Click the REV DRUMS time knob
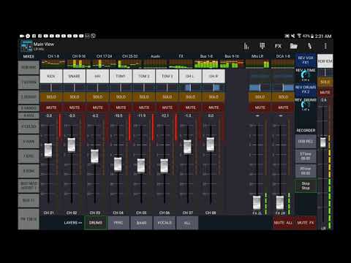351x263 pixels. [306, 104]
